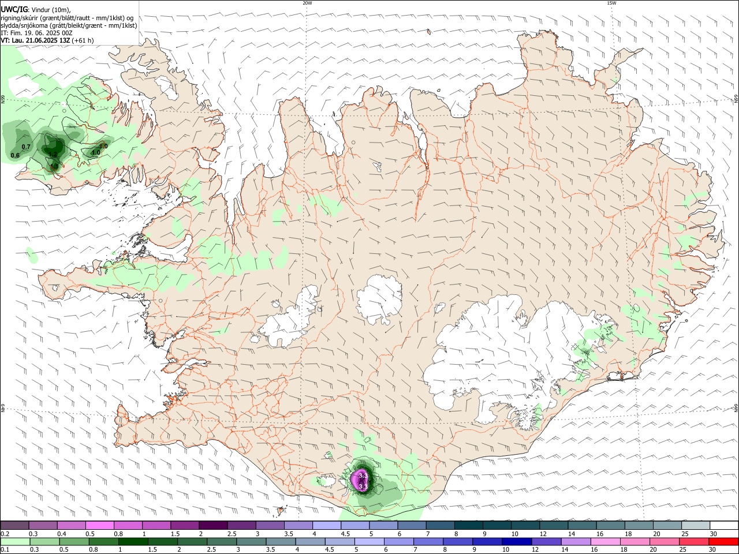Viewport: 739px width, 554px height.
Task: Pick the darkest purple swatch at 2 in upper legend row
Action: tap(212, 525)
